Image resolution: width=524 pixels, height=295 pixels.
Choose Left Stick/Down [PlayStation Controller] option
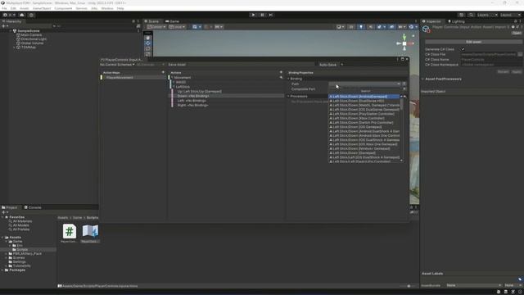pyautogui.click(x=364, y=114)
